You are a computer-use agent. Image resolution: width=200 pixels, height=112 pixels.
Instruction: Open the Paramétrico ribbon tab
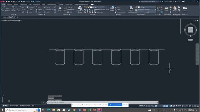(23, 4)
